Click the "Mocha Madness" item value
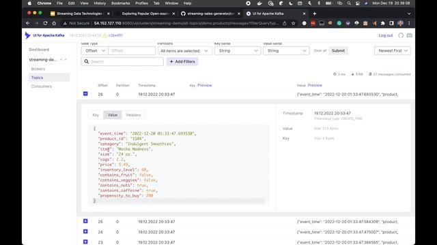Image resolution: width=437 pixels, height=245 pixels. click(x=134, y=149)
